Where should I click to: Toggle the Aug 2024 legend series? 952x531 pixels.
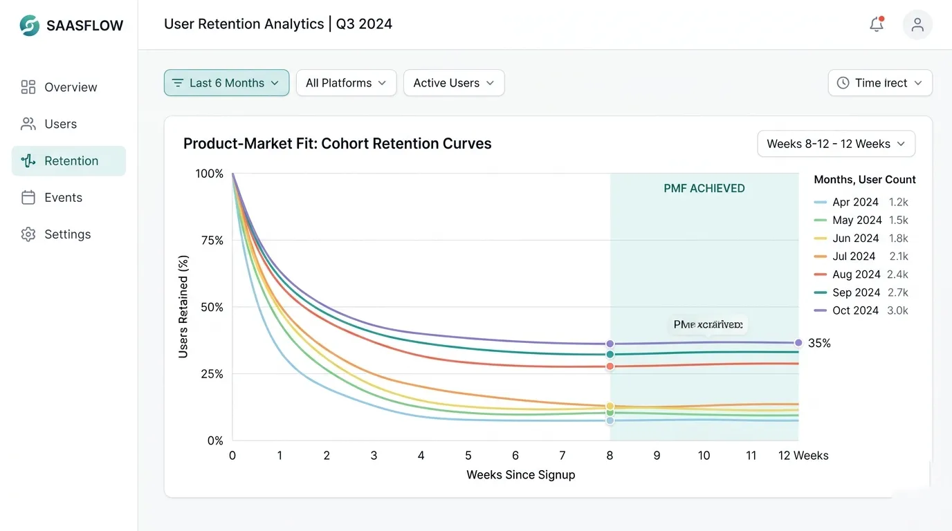pyautogui.click(x=861, y=274)
